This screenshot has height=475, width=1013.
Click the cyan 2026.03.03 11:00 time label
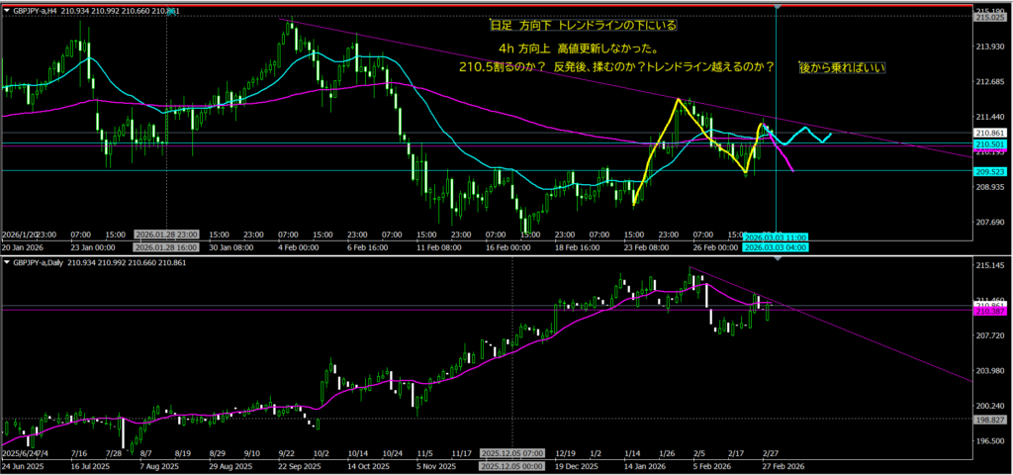[x=777, y=237]
